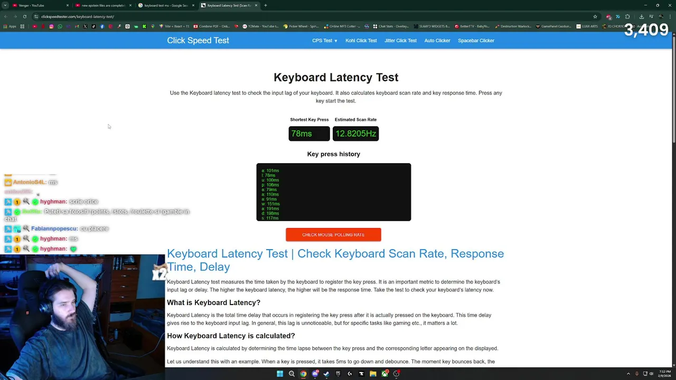
Task: Show hidden system tray icons chevron
Action: [628, 374]
